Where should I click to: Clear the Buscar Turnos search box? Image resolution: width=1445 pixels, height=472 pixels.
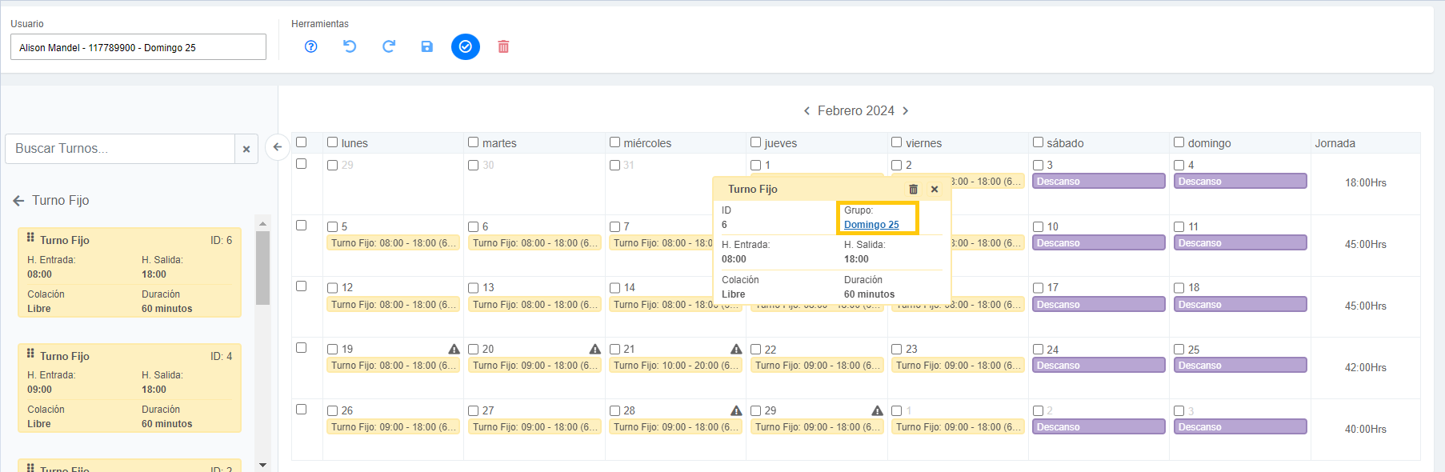[246, 149]
